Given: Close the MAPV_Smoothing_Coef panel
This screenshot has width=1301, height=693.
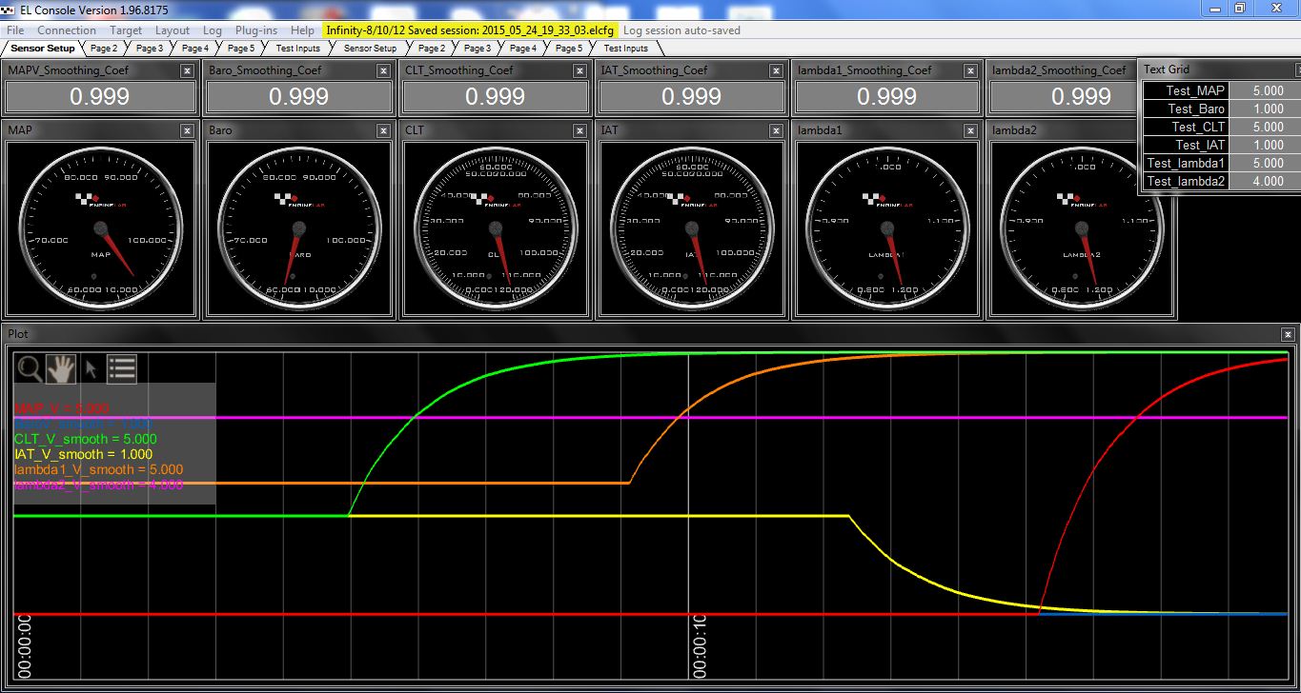Looking at the screenshot, I should 187,70.
